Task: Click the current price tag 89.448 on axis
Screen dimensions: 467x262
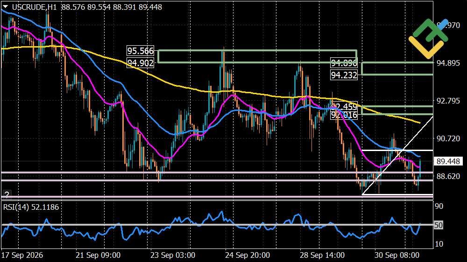Action: point(448,161)
